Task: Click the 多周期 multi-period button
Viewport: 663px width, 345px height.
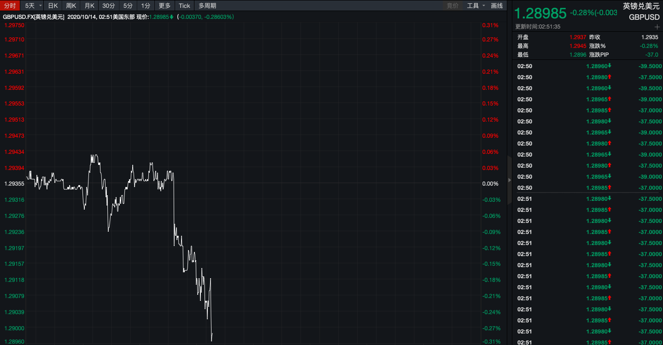Action: (x=207, y=6)
